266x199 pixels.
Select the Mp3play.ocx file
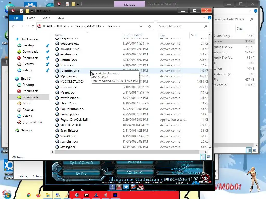(x=69, y=76)
